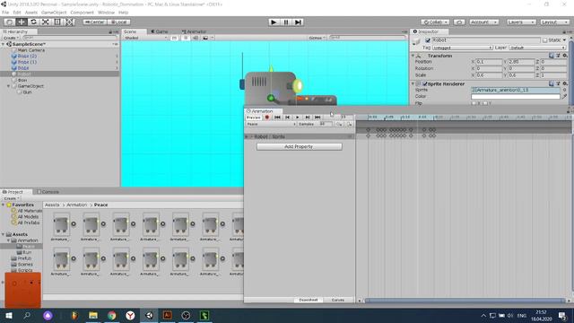Open the GameObject menu
Viewport: 574px width, 323px height.
tap(54, 13)
